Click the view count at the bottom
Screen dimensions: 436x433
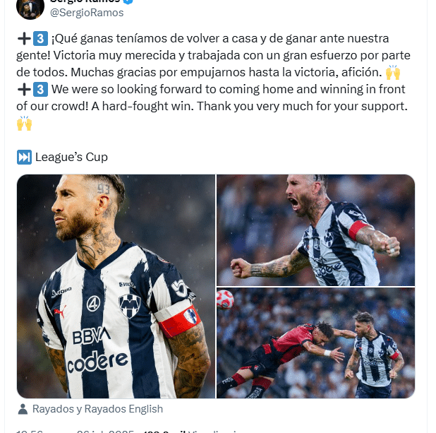tap(190, 432)
